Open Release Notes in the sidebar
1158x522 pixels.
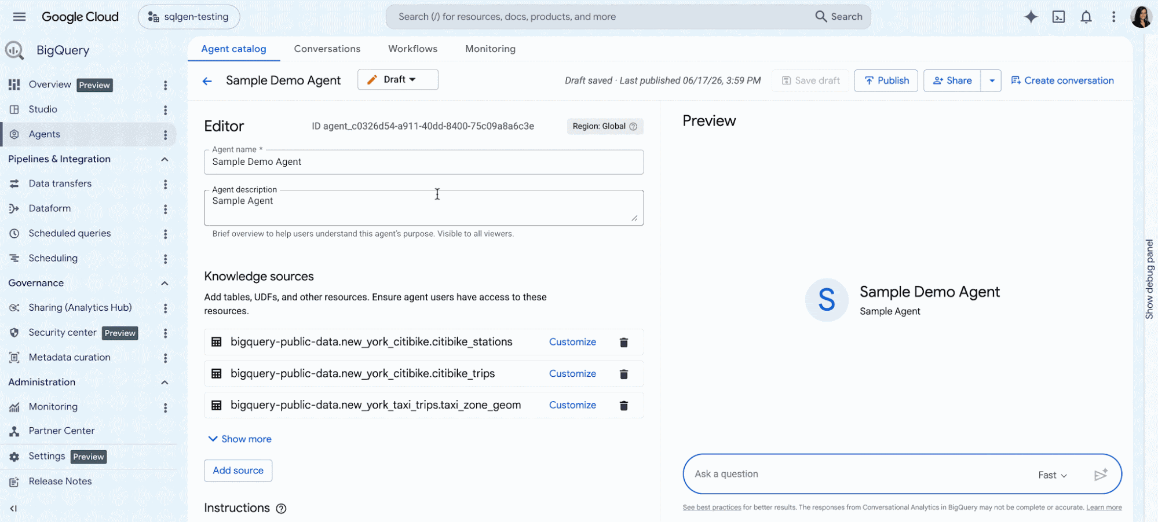click(60, 481)
